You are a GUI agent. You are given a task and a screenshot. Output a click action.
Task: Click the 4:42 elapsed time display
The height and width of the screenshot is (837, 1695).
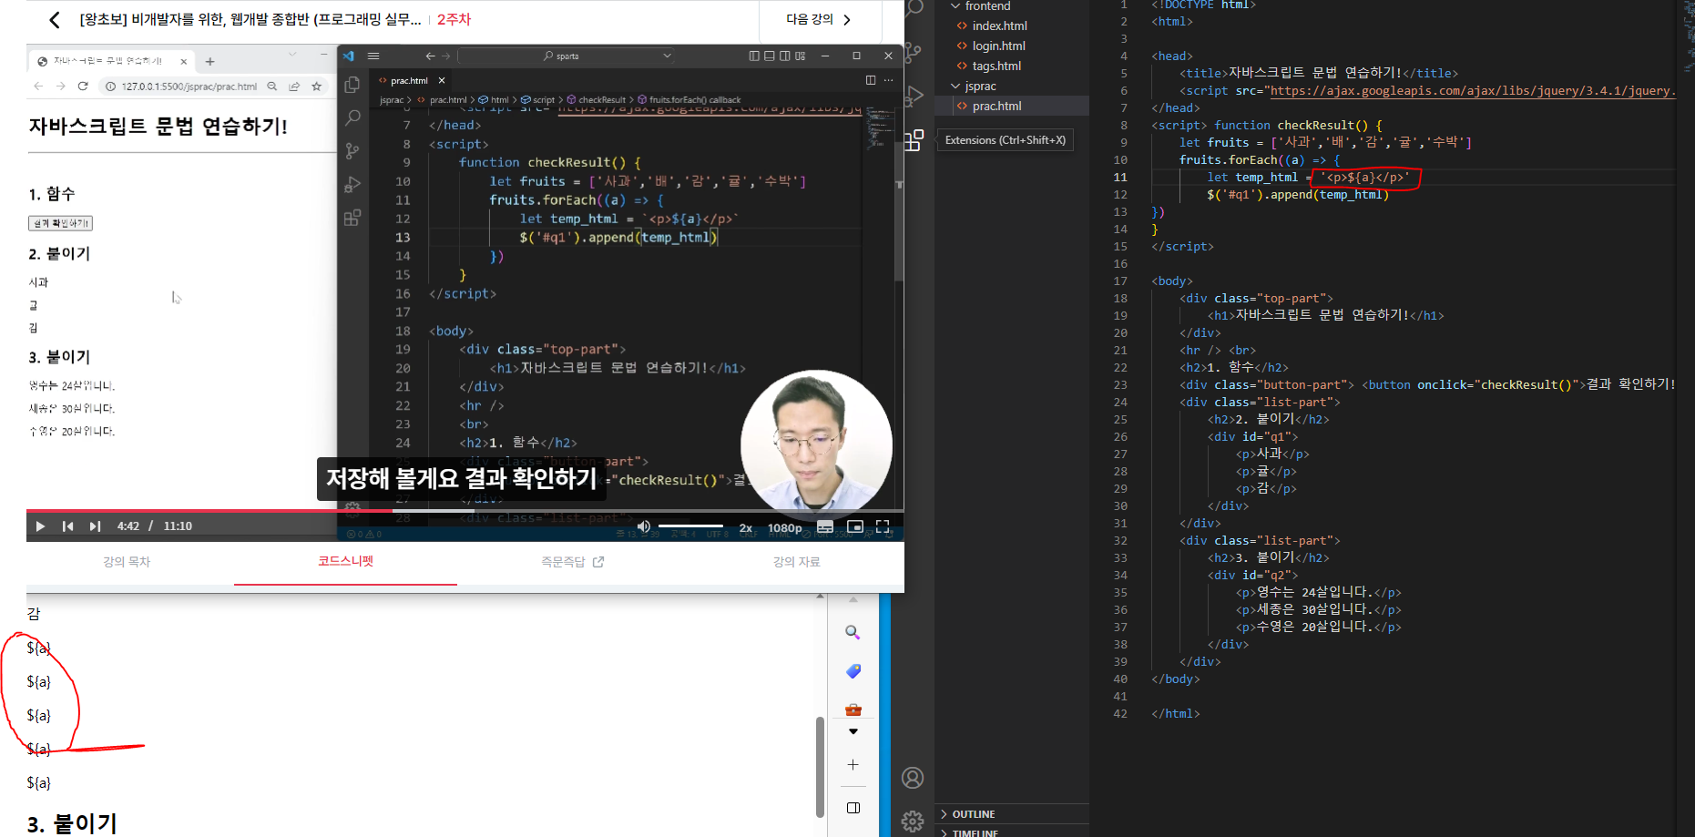click(128, 526)
